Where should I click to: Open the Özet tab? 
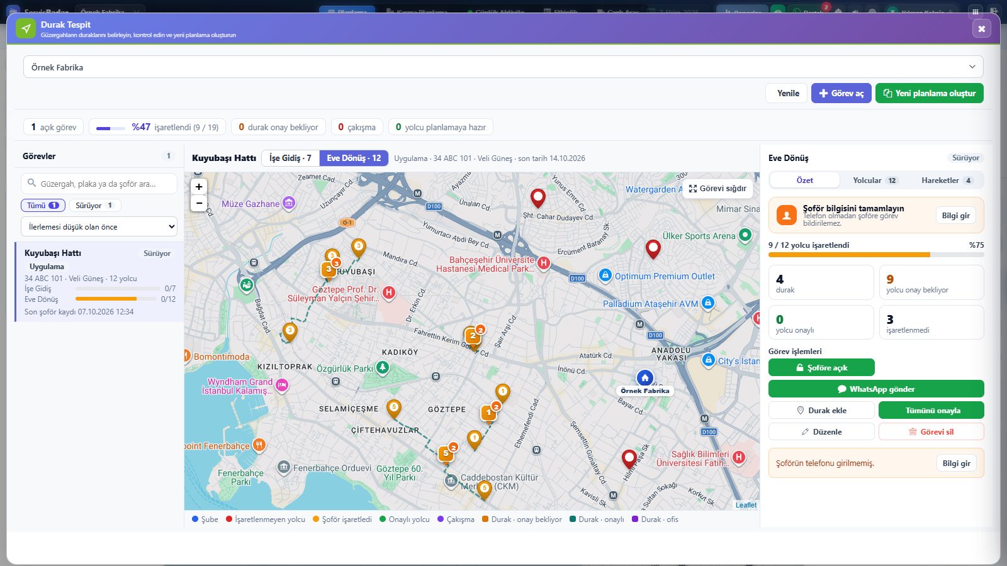[804, 180]
